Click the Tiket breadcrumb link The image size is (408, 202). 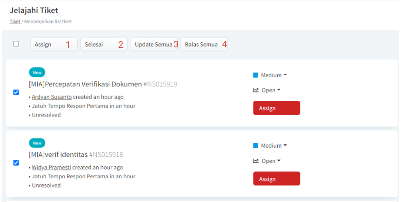coord(14,21)
